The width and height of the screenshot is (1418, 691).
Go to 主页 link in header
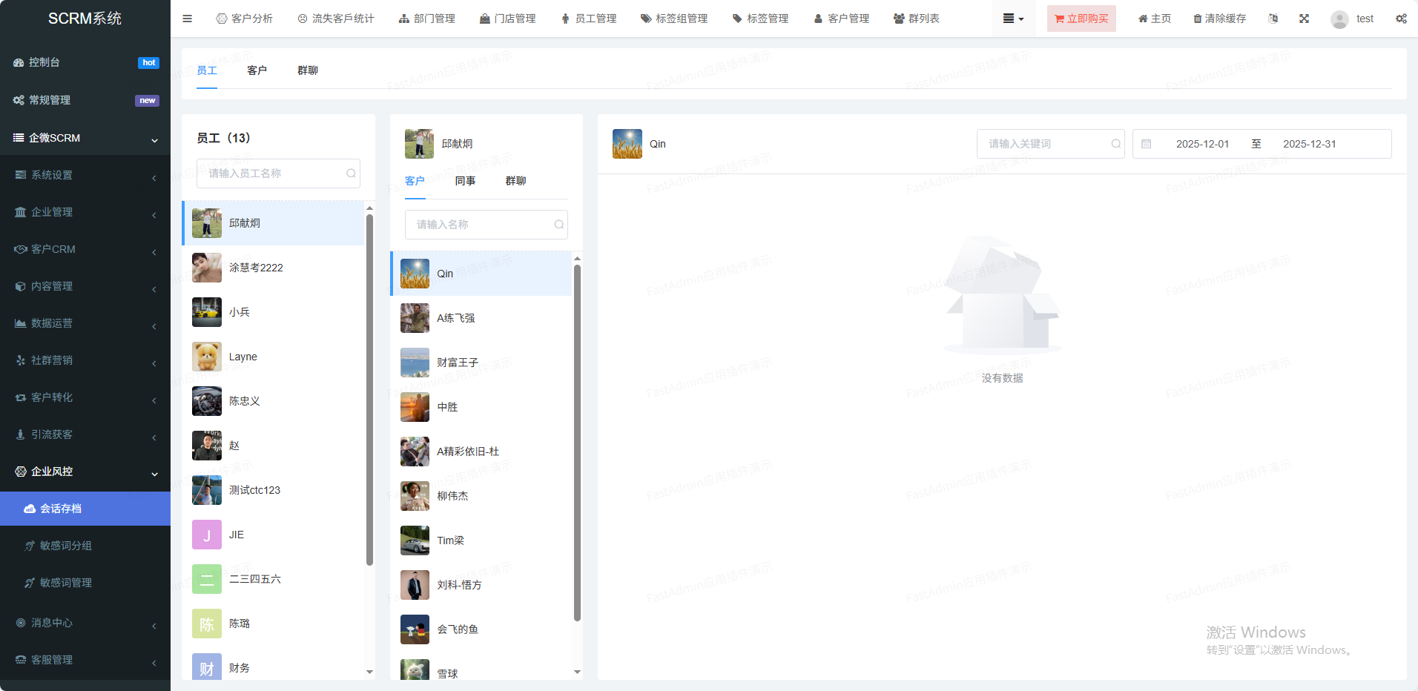1154,19
